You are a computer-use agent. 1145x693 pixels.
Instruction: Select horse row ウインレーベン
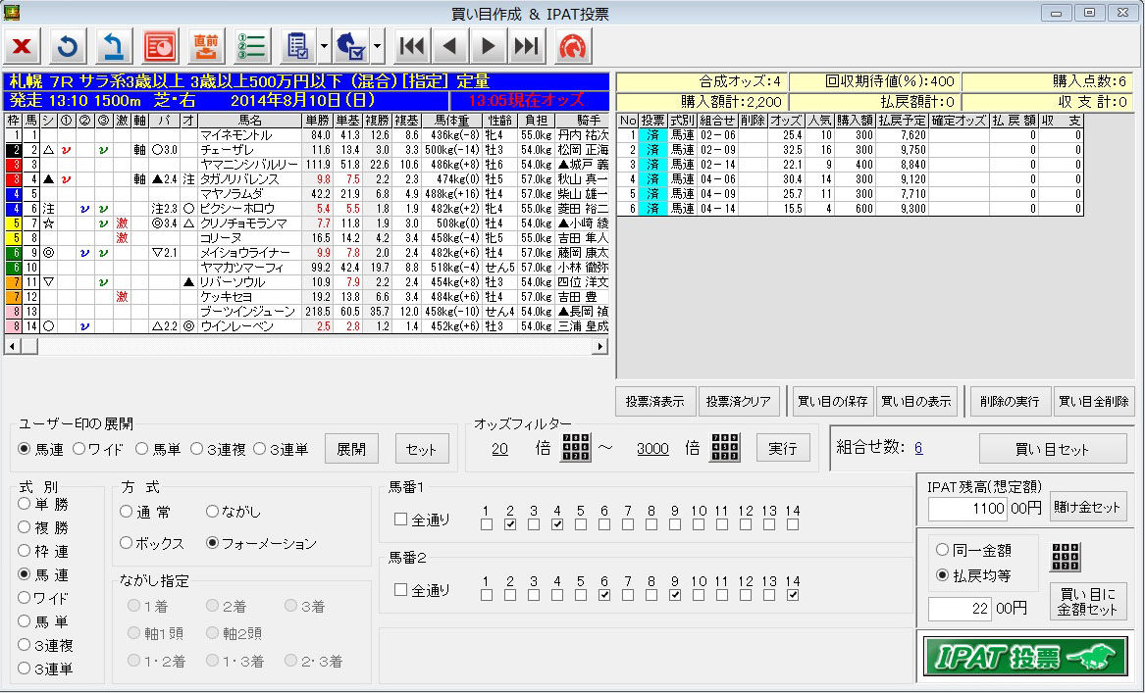(307, 326)
